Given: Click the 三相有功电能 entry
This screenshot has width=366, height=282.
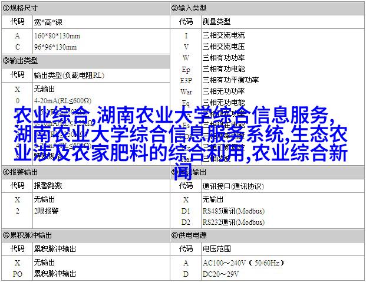Looking at the screenshot, I should coord(223,69).
